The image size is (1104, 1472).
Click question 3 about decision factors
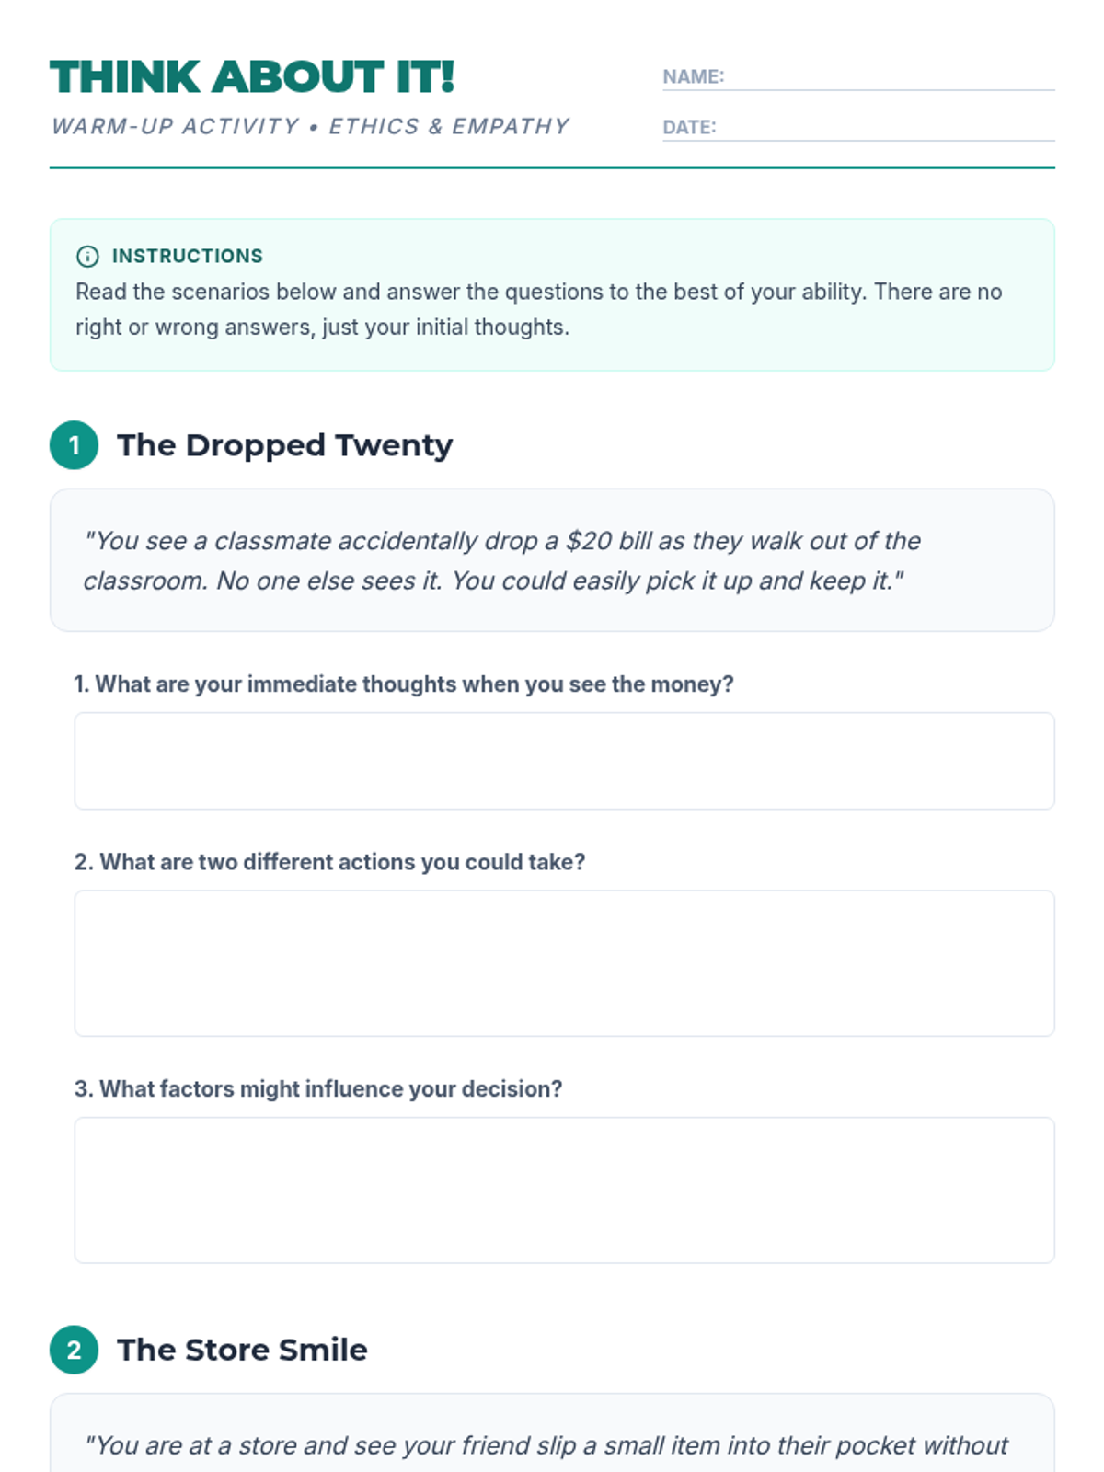[x=318, y=1089]
